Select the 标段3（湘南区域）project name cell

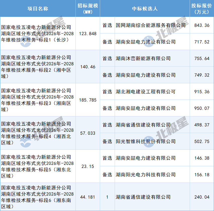click(38, 100)
